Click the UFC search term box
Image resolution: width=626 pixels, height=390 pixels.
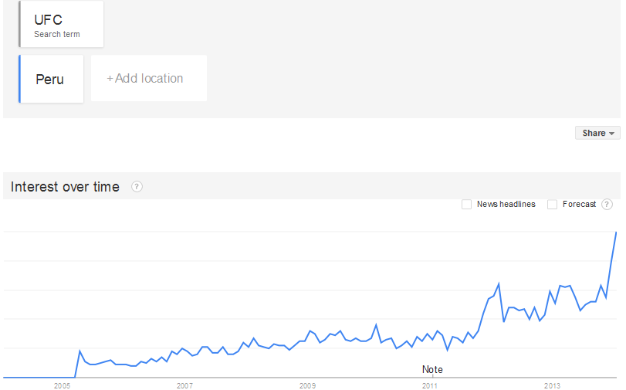point(62,25)
